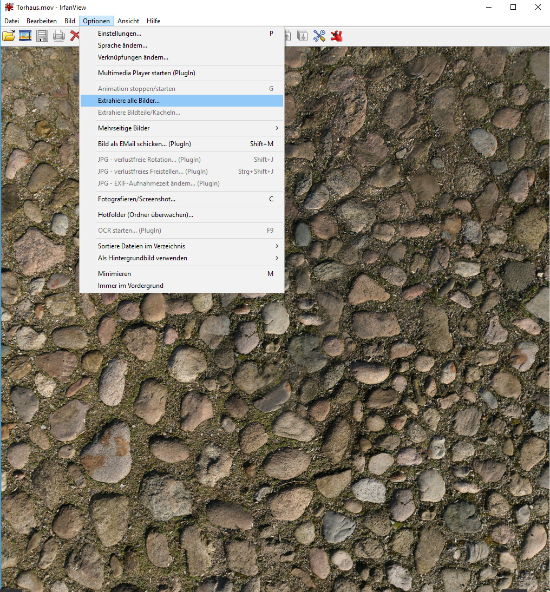
Task: Click the IrfanView title bar app icon
Action: (9, 8)
